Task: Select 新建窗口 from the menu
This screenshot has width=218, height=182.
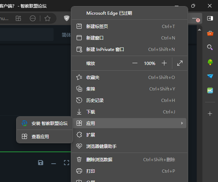Action: coord(130,38)
